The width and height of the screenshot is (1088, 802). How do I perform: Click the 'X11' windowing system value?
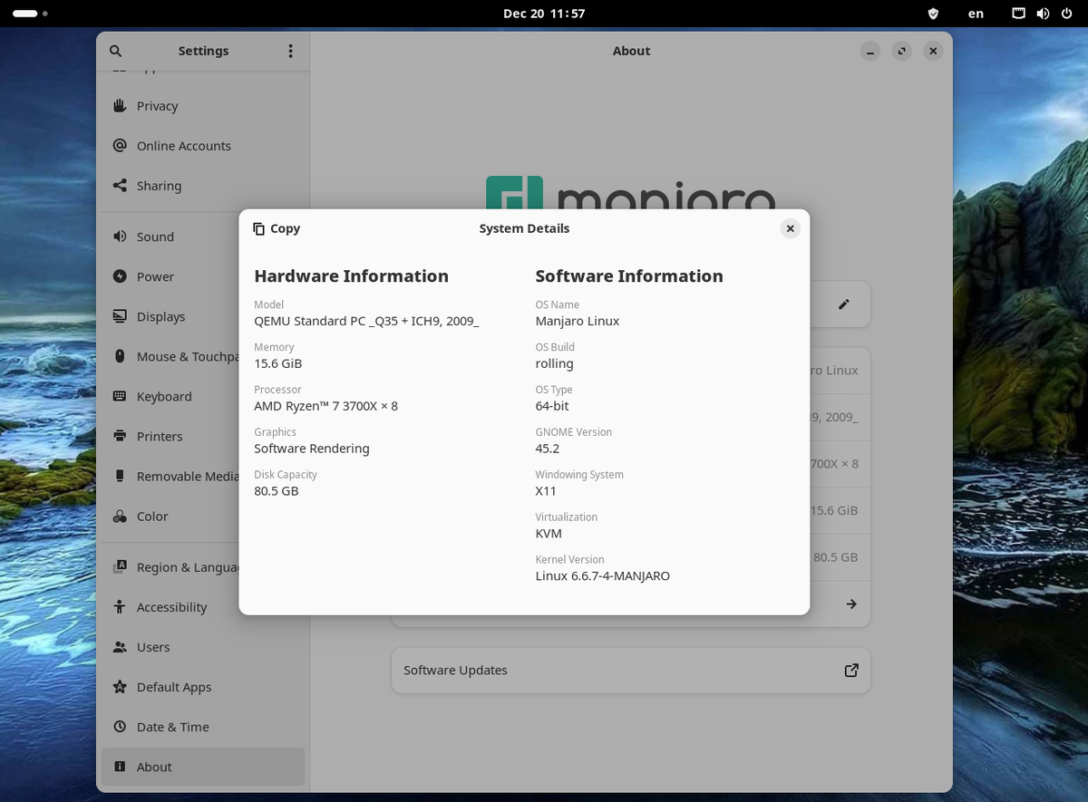pos(546,491)
